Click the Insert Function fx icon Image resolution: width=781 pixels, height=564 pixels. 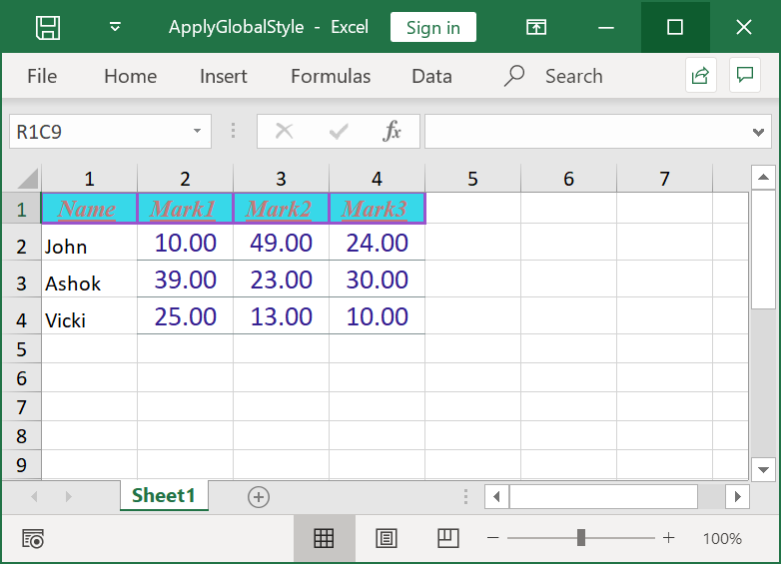[392, 131]
